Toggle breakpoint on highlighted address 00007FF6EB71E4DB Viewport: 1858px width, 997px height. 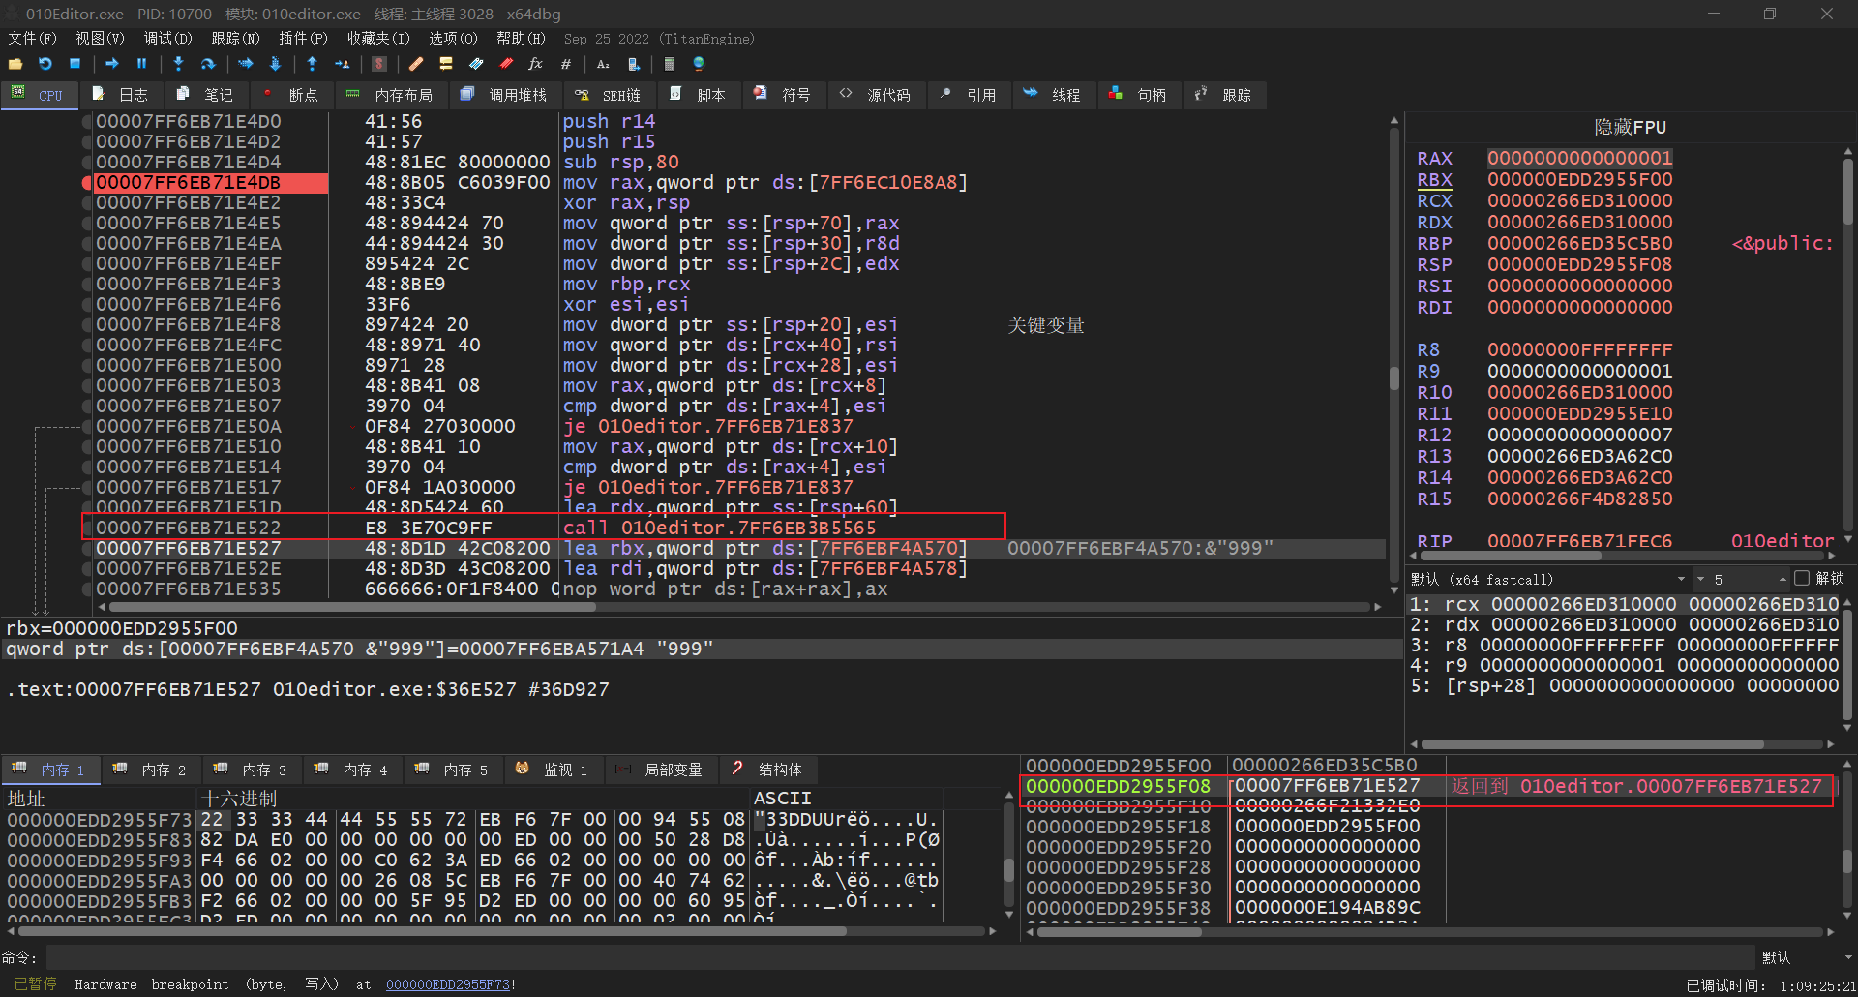click(x=87, y=183)
